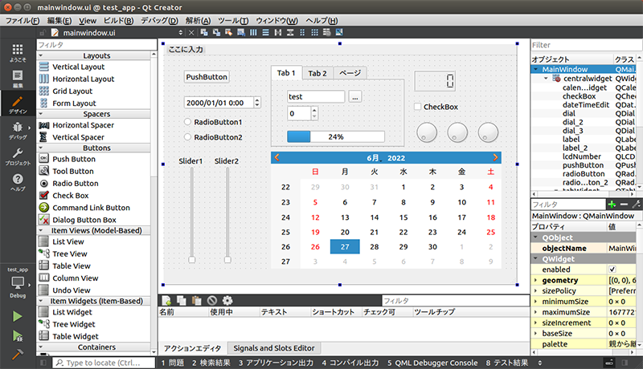Select RadioButton2 on the form

[x=187, y=137]
